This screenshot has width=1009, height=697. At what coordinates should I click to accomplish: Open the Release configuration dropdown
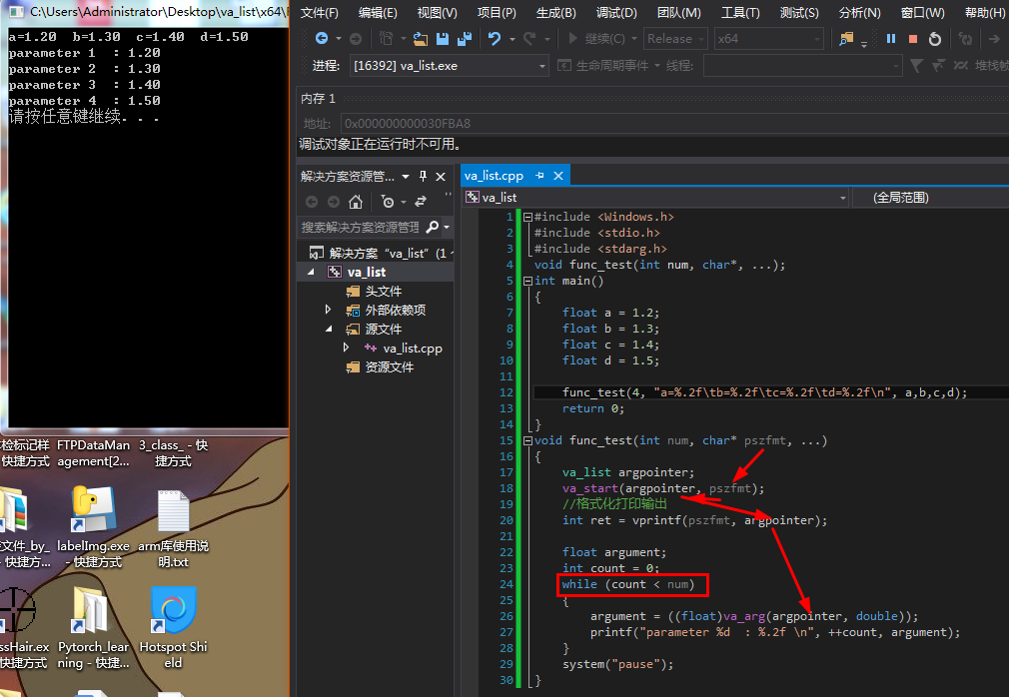point(675,39)
